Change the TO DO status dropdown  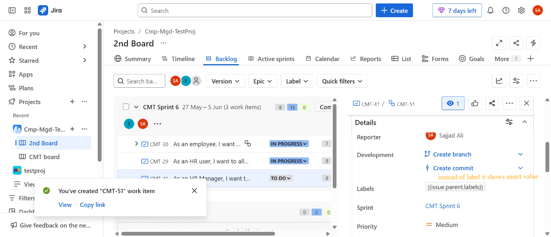[281, 178]
